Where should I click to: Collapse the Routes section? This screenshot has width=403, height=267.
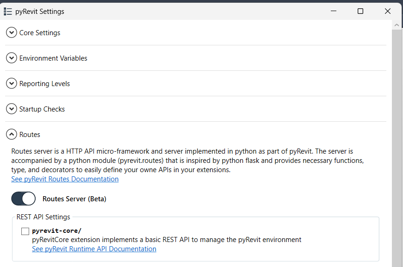(x=12, y=134)
